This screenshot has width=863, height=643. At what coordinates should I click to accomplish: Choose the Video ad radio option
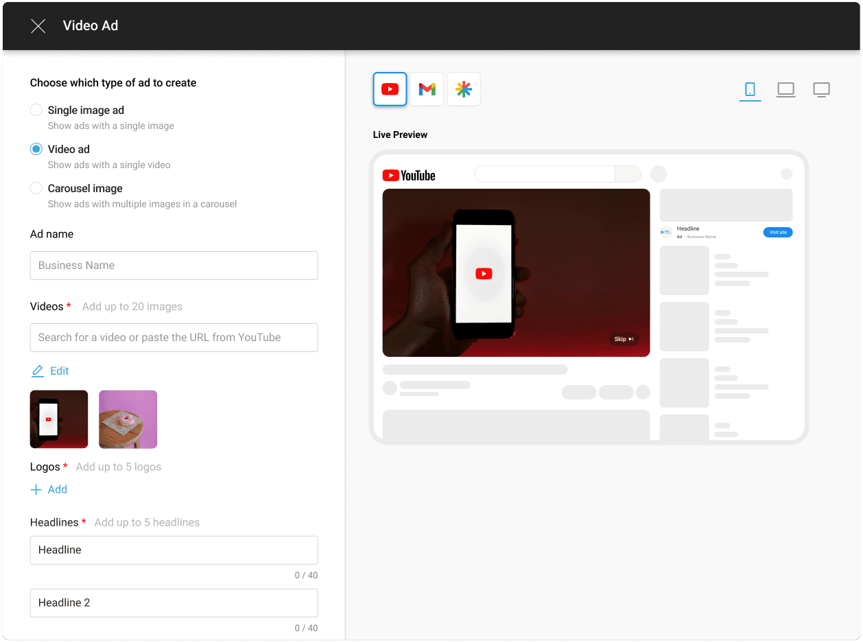coord(36,149)
